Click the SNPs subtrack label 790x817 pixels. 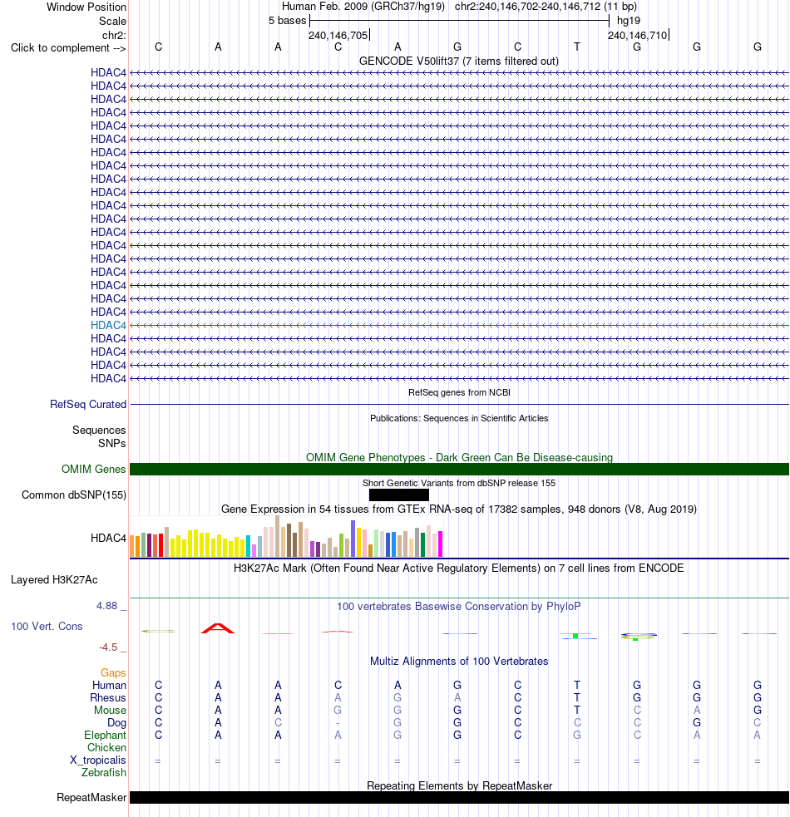coord(112,444)
